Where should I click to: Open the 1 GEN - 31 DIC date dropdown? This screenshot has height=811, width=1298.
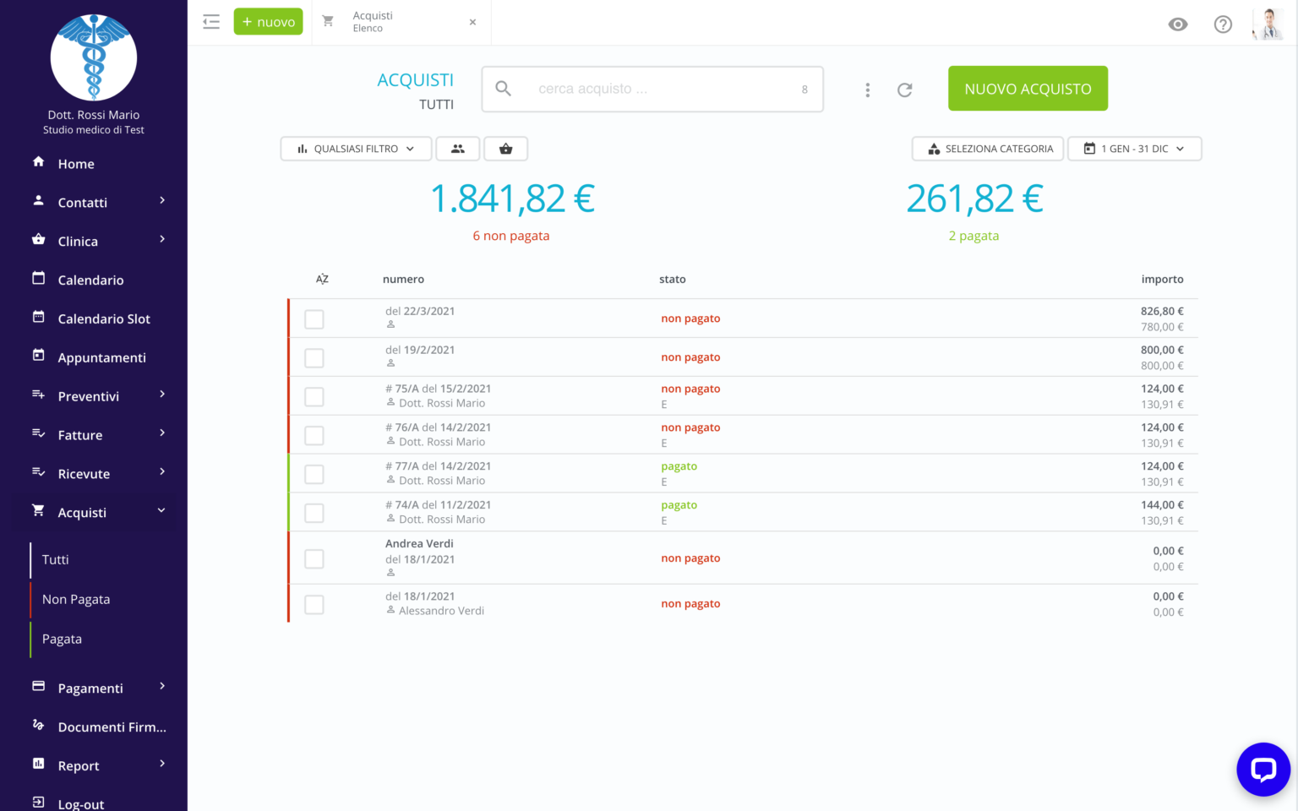pos(1134,148)
